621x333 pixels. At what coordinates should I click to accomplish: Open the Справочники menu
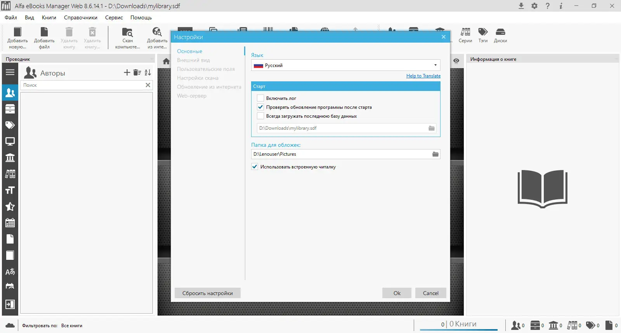tap(81, 17)
